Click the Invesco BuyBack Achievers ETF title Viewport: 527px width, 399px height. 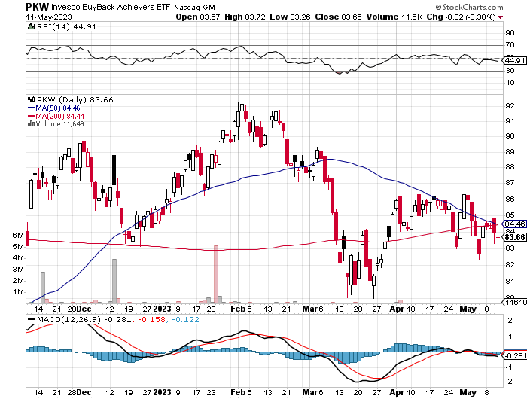pyautogui.click(x=111, y=7)
